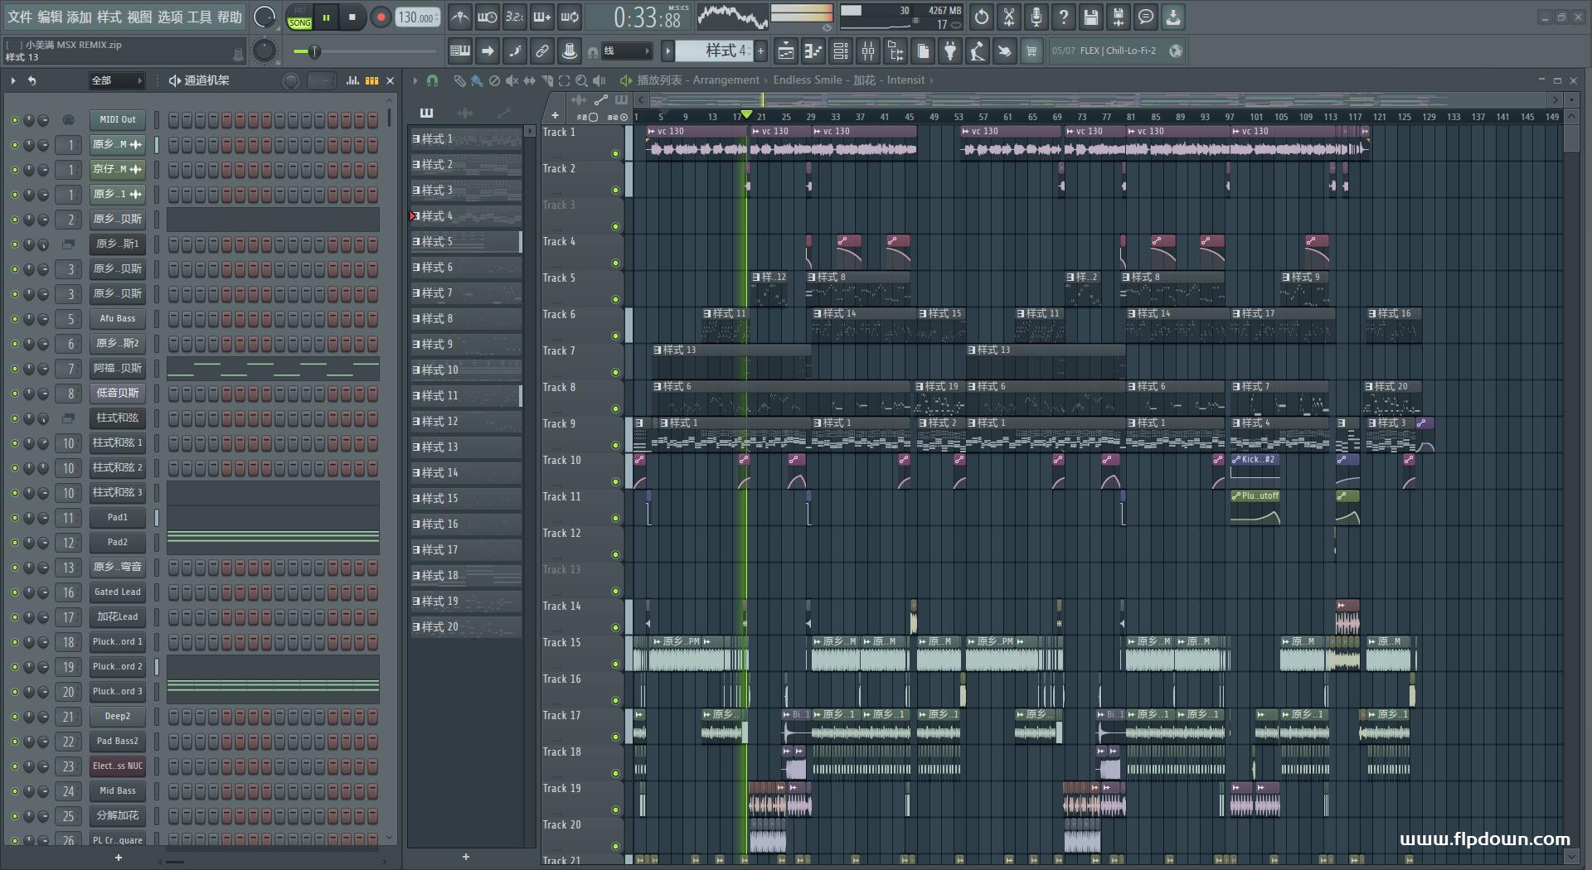Image resolution: width=1592 pixels, height=870 pixels.
Task: Open the browser view icon
Action: coord(895,51)
